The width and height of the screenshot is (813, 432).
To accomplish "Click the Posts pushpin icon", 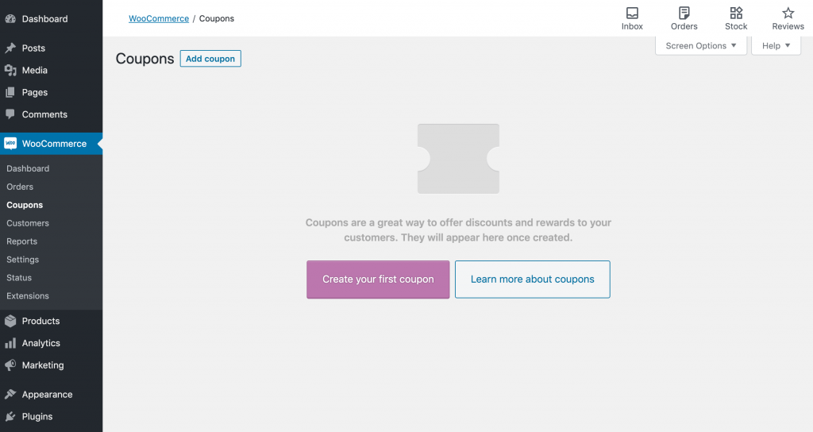I will pyautogui.click(x=10, y=48).
